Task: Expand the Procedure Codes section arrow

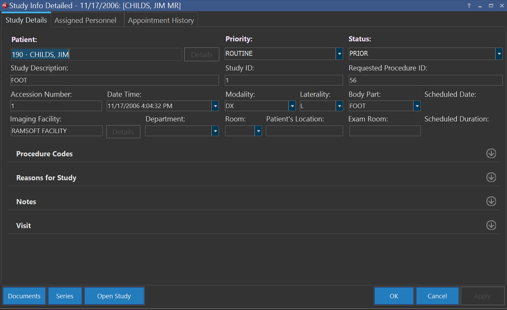Action: [x=491, y=154]
